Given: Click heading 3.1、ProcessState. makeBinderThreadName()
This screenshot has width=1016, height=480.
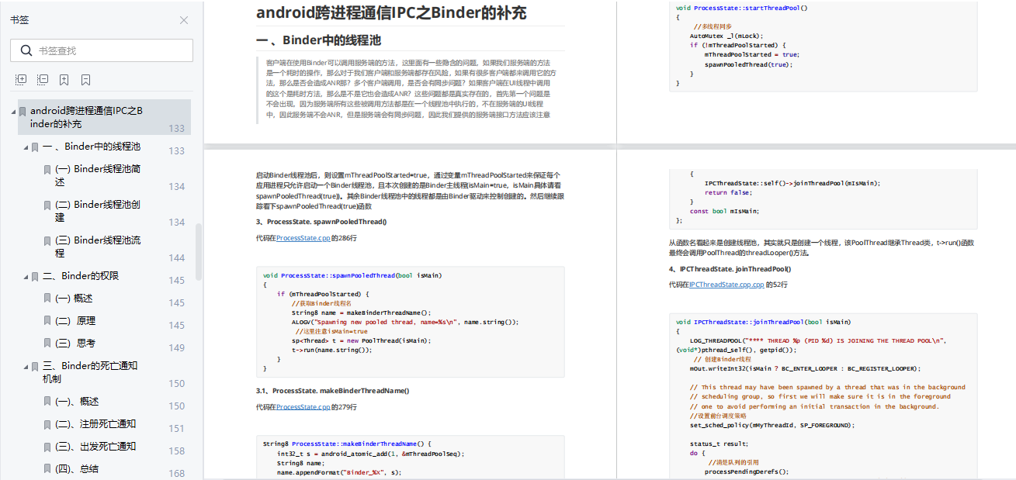Looking at the screenshot, I should point(333,390).
